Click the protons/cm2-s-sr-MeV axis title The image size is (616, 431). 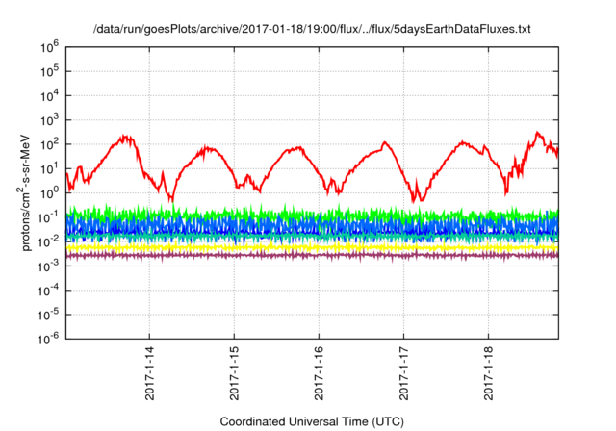(x=24, y=192)
